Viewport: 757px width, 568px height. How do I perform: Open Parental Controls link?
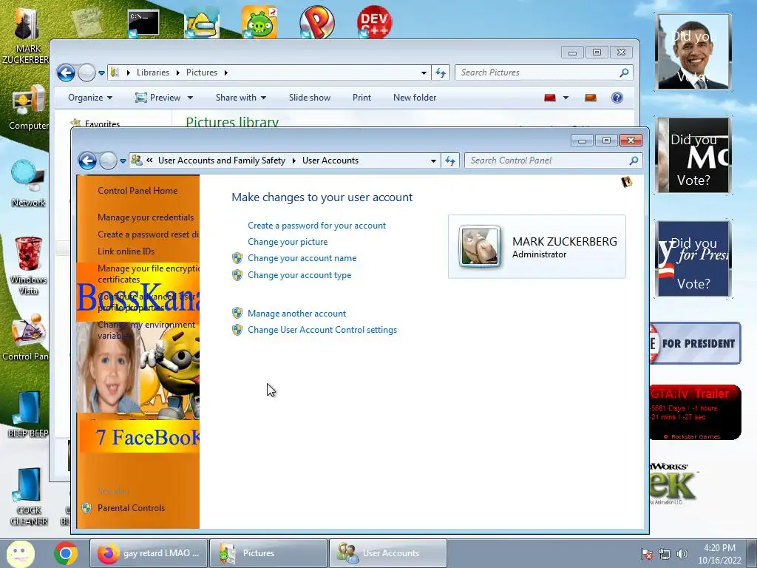coord(132,508)
